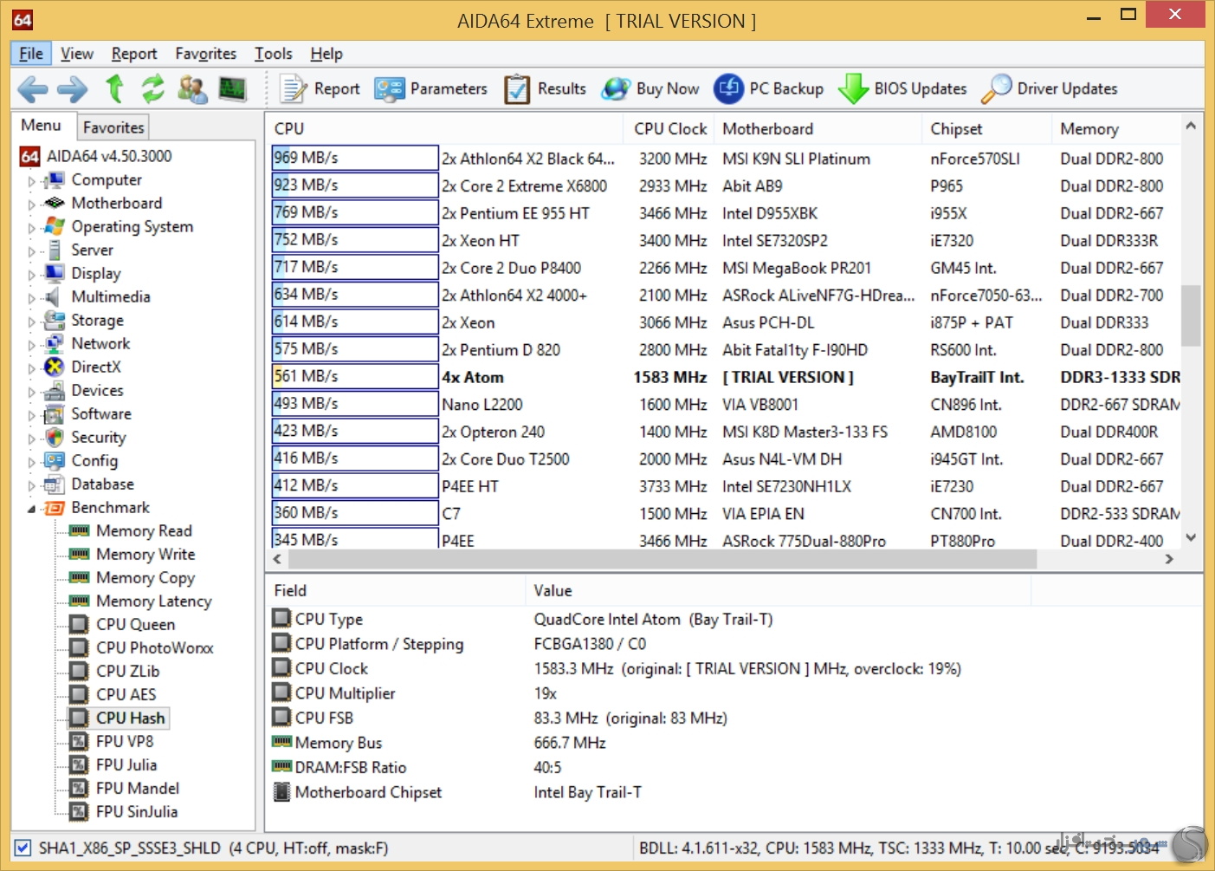Viewport: 1215px width, 871px height.
Task: Click the Forward arrow toolbar icon
Action: click(73, 88)
